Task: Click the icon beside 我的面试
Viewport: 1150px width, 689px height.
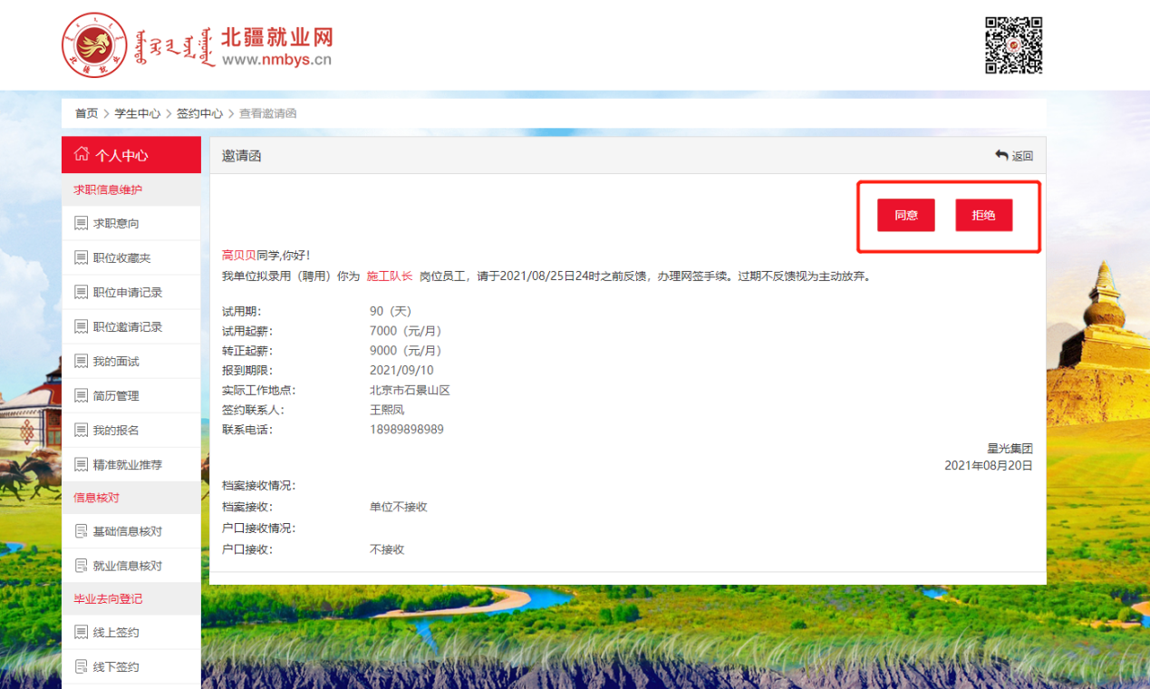Action: point(82,361)
